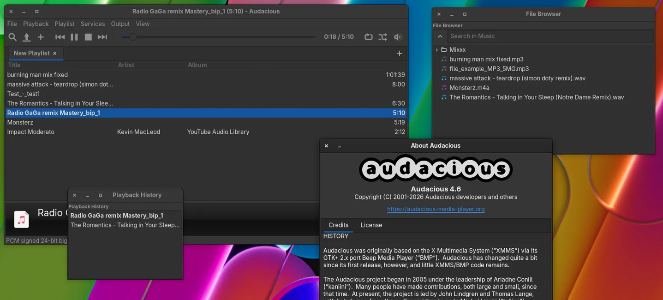This screenshot has width=663, height=300.
Task: Select massive attack teardrop .wav file
Action: click(x=517, y=78)
